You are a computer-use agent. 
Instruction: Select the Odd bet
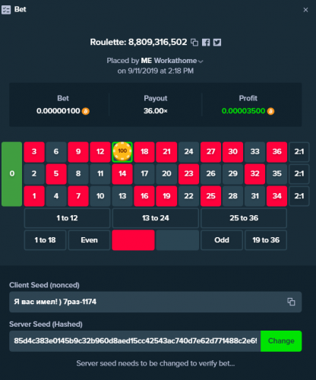tap(222, 240)
